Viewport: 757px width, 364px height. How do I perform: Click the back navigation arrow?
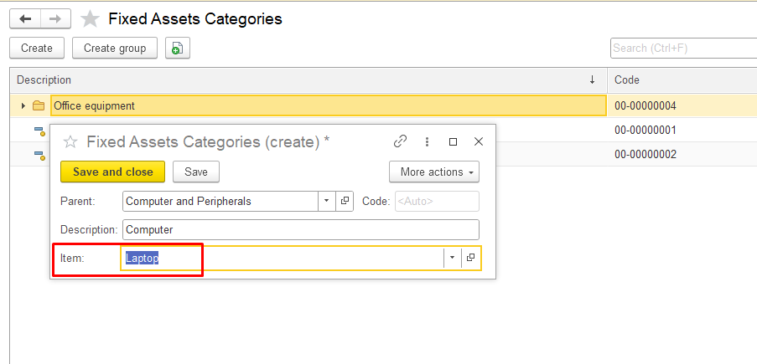click(25, 18)
